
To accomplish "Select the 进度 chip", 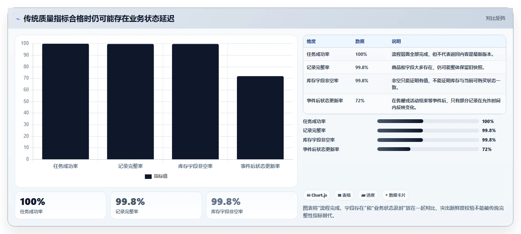I will click(368, 195).
